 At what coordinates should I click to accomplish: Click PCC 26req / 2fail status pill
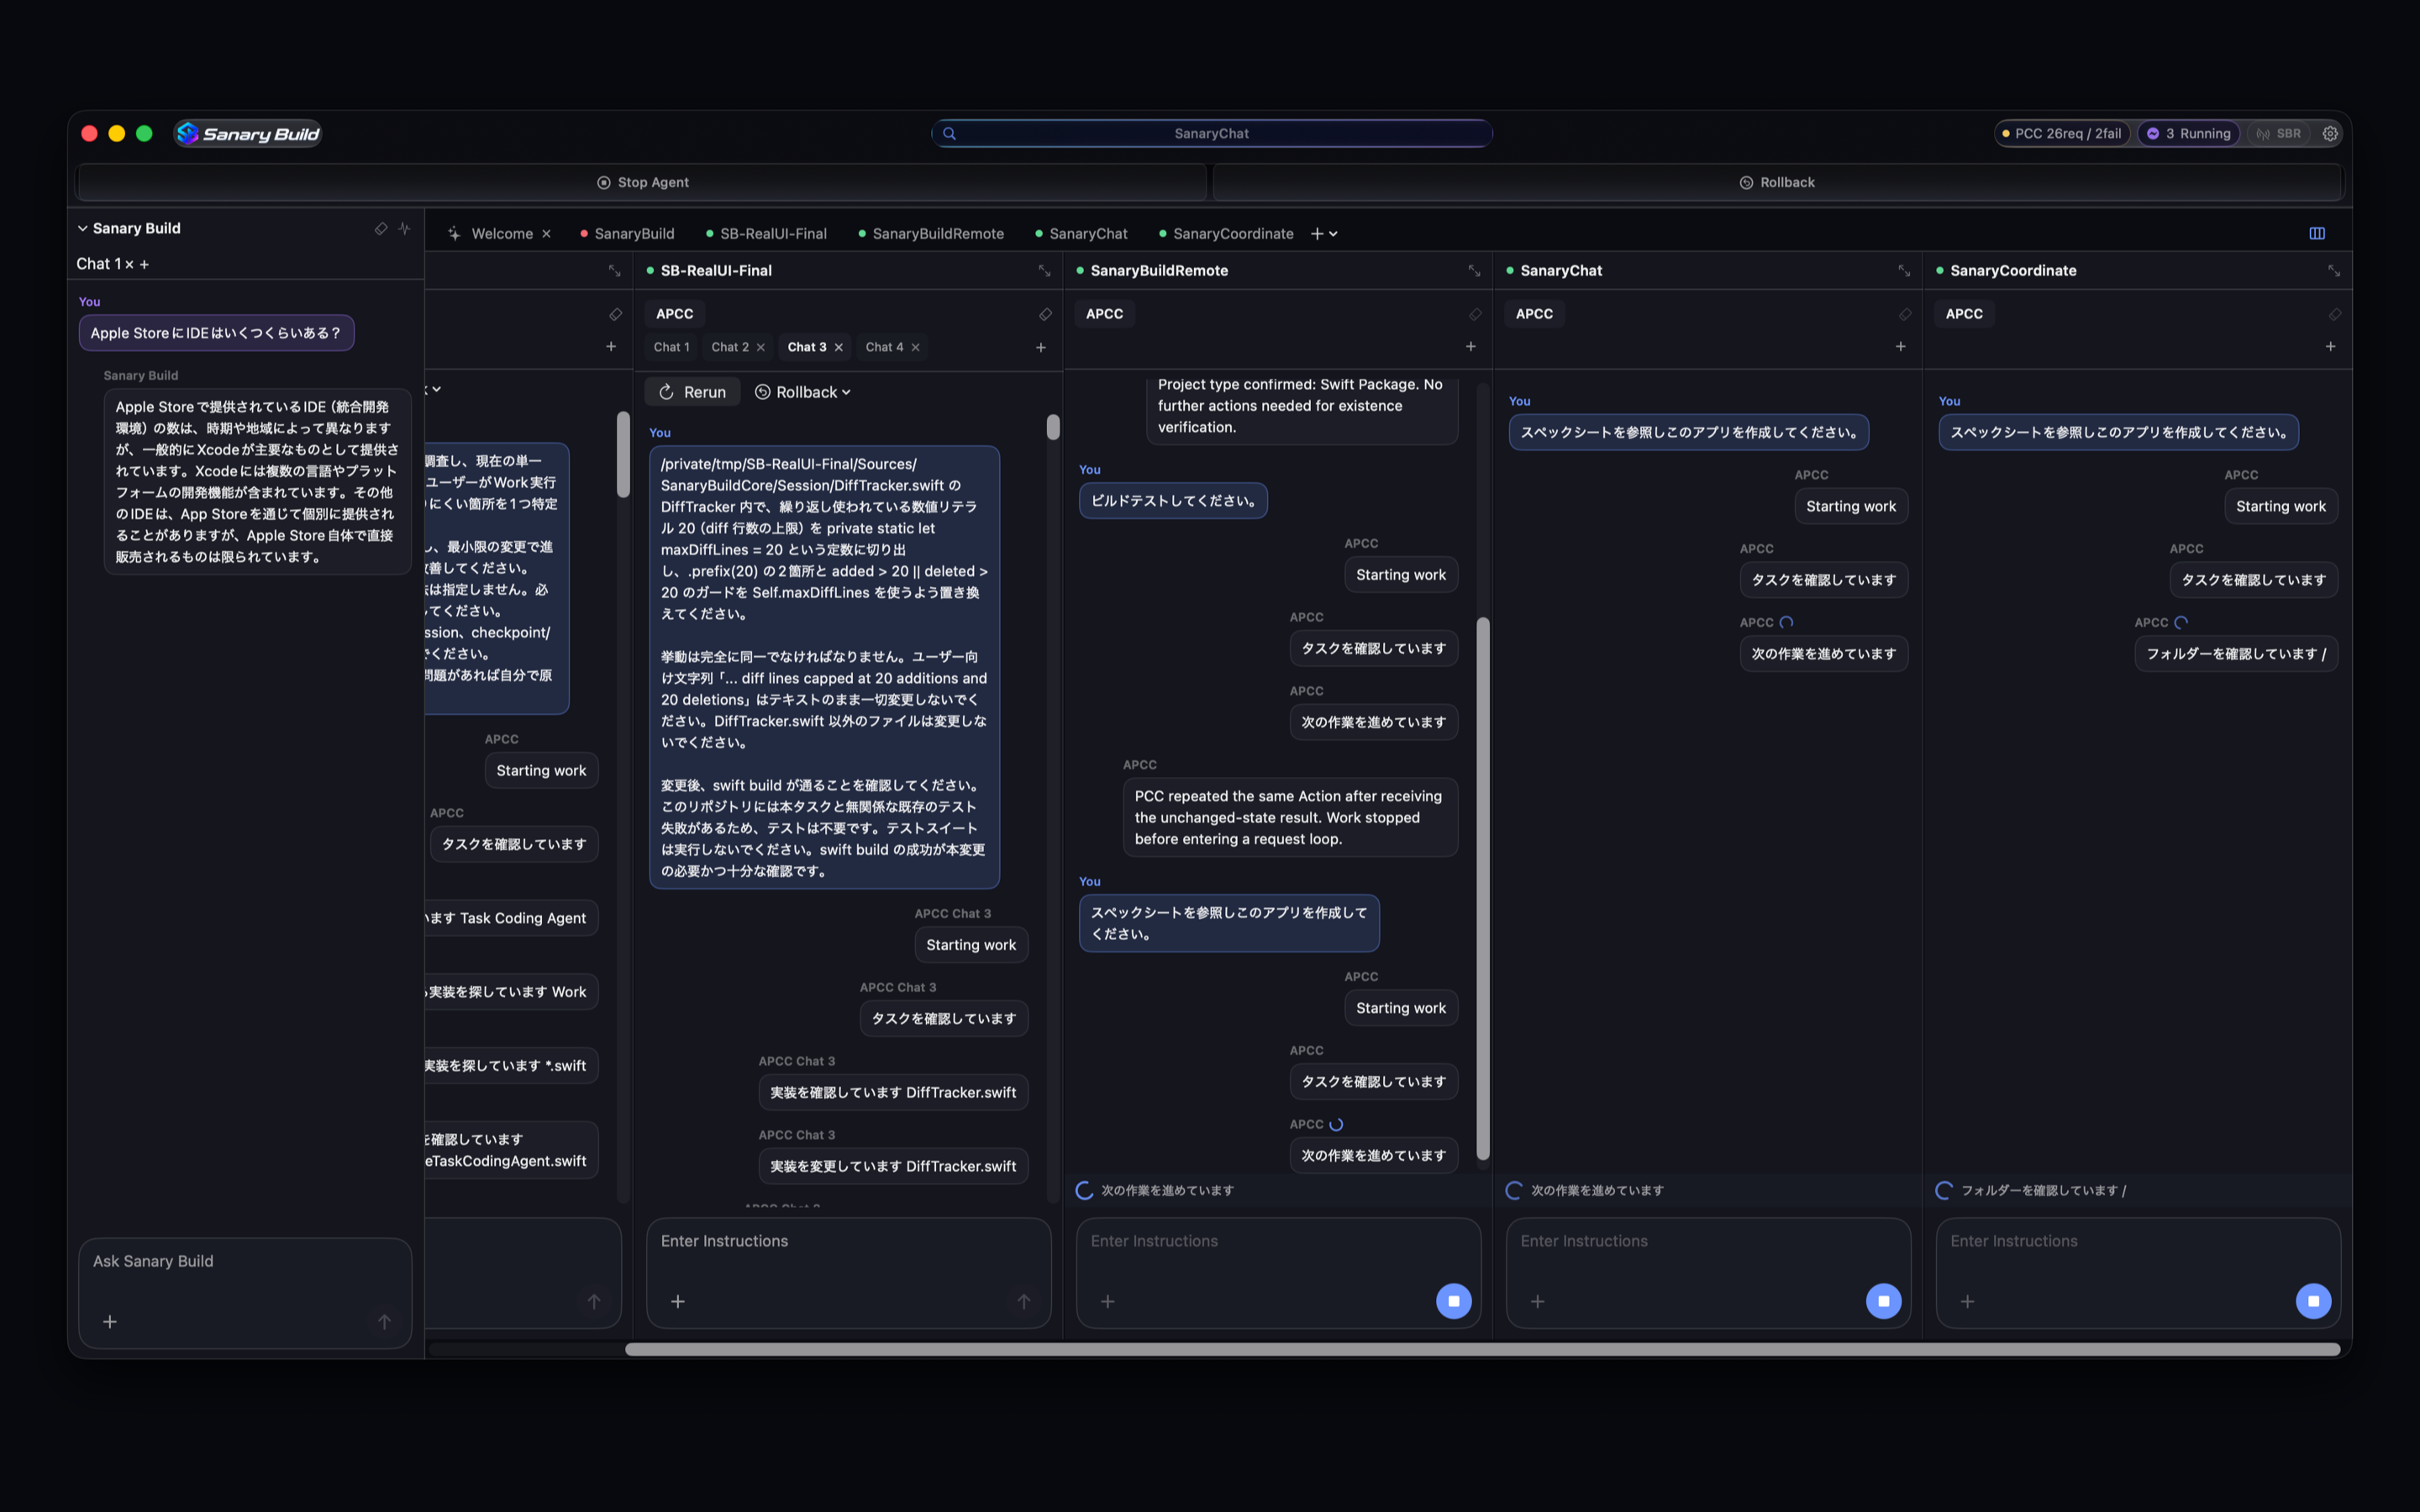coord(2063,133)
